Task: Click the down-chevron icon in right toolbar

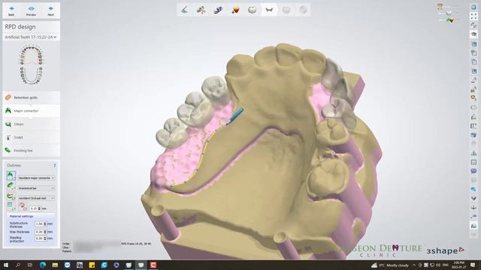Action: [473, 198]
